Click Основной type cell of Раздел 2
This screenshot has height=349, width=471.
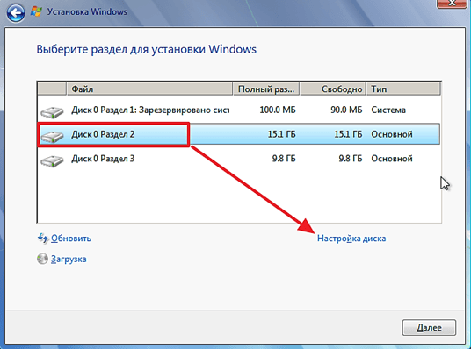coord(392,134)
